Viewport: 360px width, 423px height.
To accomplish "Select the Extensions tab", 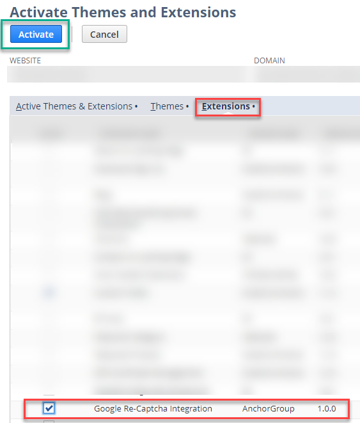I will coord(226,106).
